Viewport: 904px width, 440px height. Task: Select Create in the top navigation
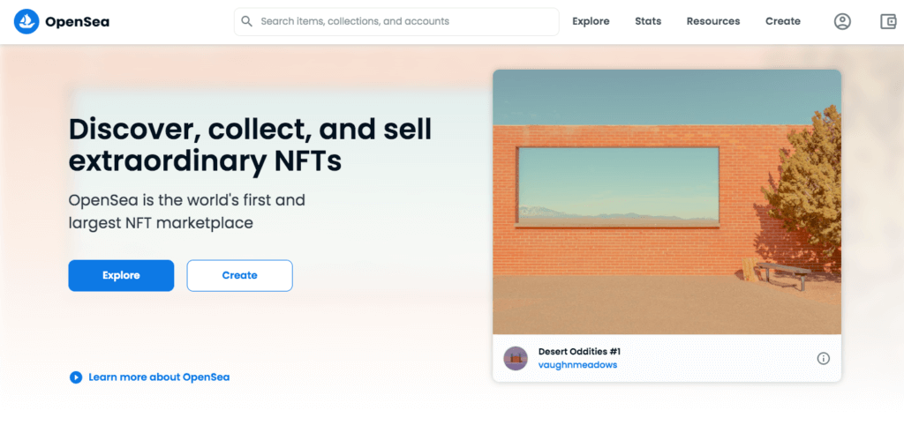(783, 21)
